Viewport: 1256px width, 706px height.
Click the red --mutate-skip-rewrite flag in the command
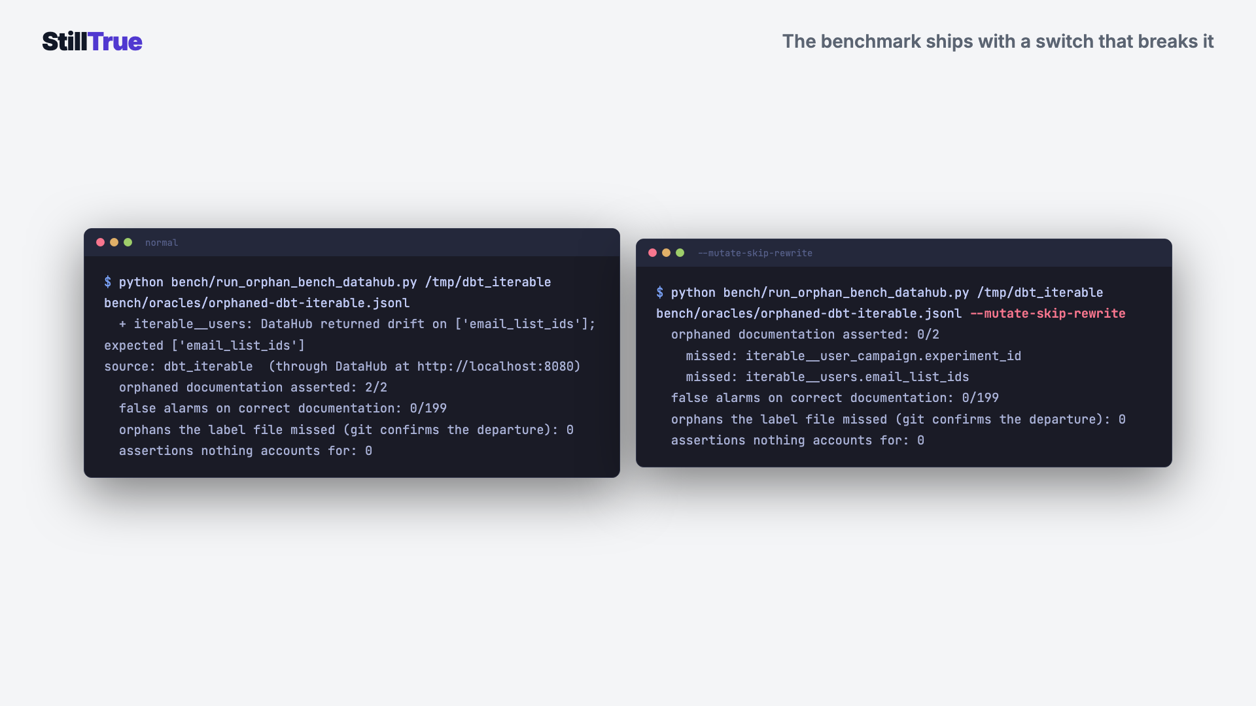(1047, 313)
